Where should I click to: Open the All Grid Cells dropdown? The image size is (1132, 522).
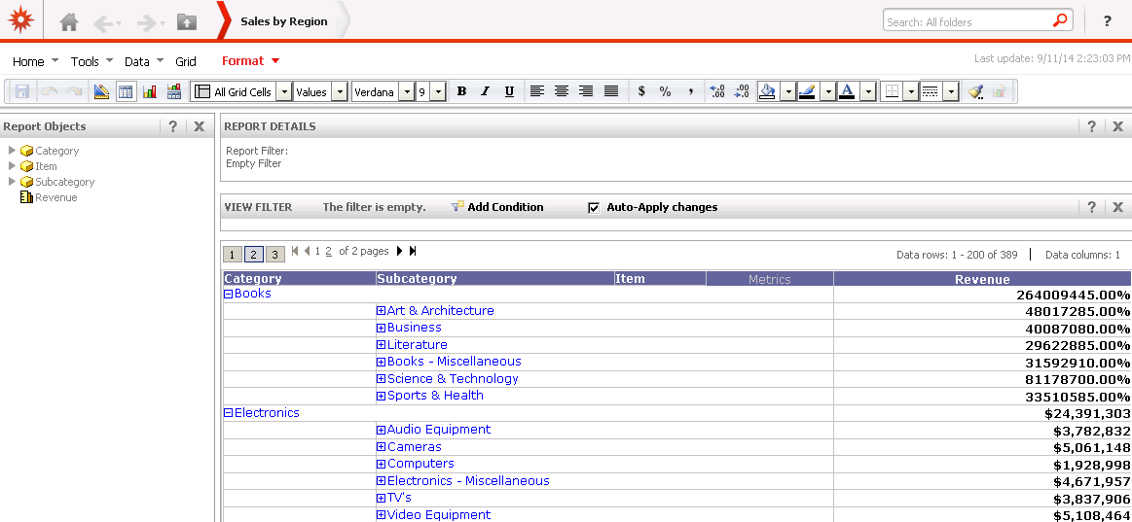click(284, 91)
